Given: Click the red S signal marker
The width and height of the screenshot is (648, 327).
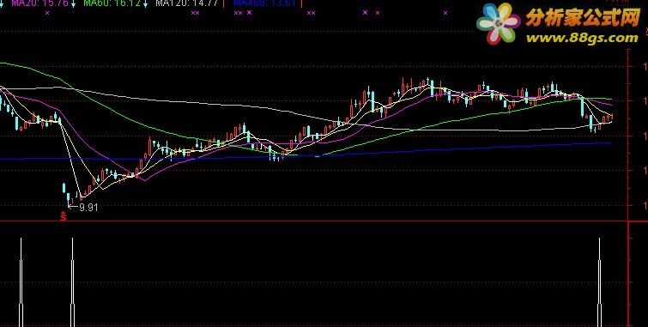Looking at the screenshot, I should (64, 216).
